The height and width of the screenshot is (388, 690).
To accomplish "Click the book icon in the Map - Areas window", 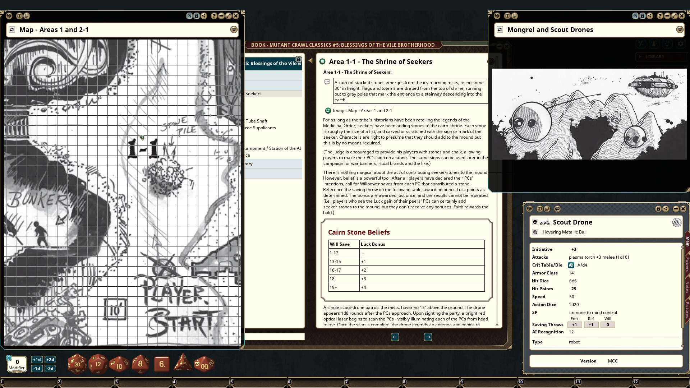I will click(x=19, y=16).
